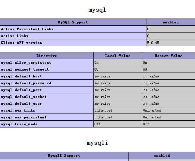Click mysql.allow_persistent local value On
This screenshot has height=161, width=195.
97,63
